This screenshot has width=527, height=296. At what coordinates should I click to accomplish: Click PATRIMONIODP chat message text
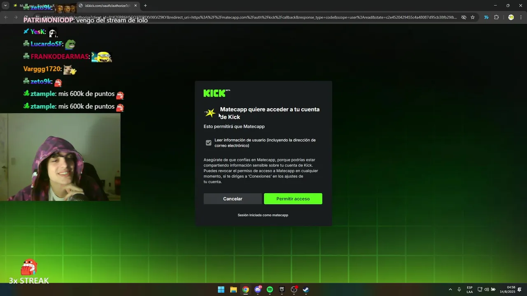click(x=85, y=20)
